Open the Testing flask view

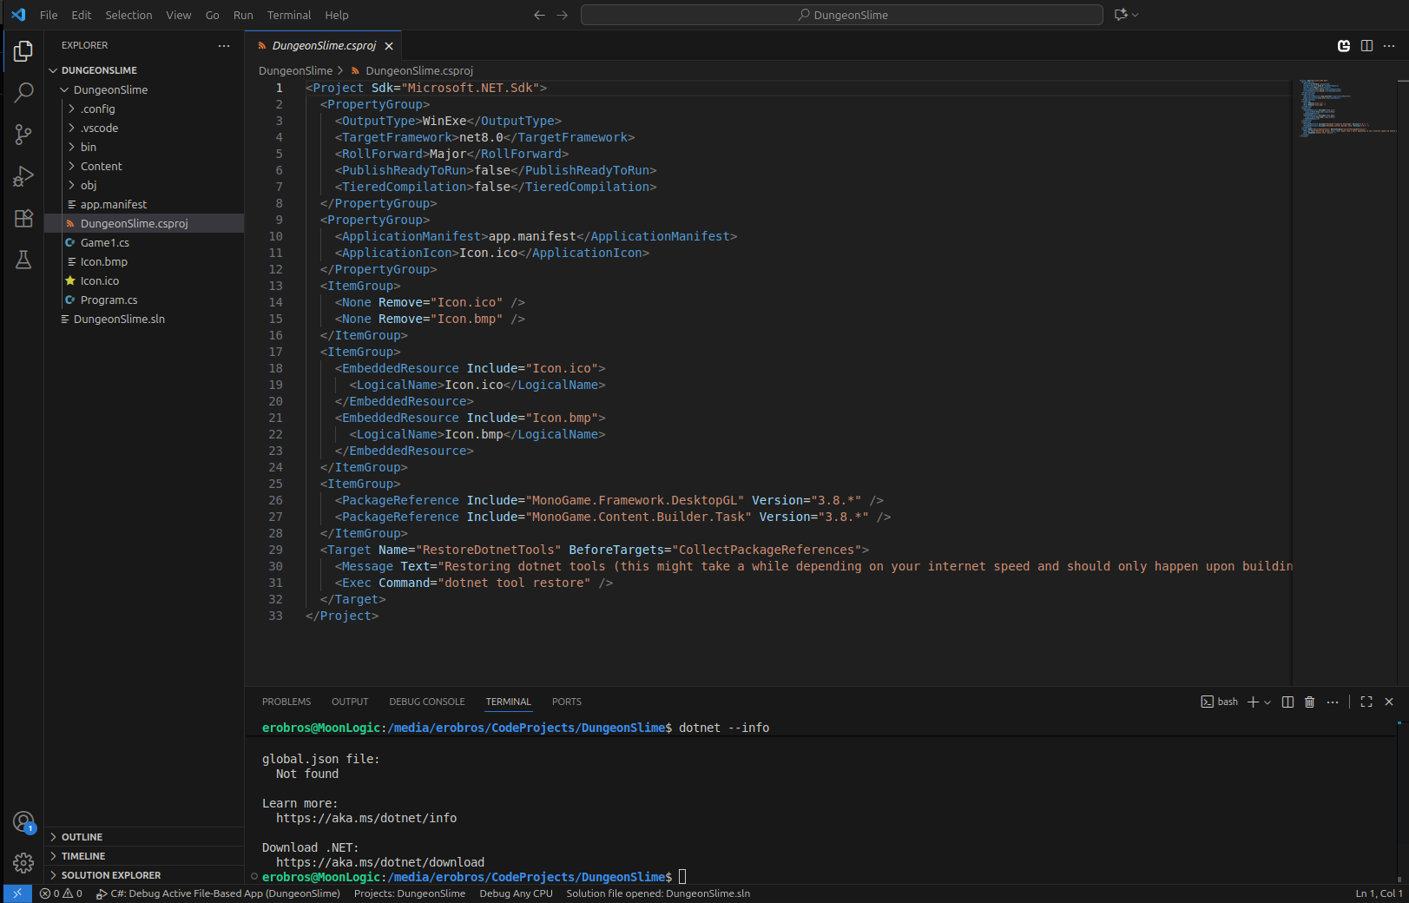click(23, 260)
